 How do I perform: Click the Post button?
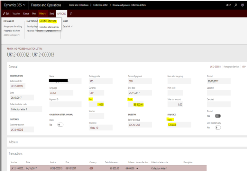tap(34, 14)
